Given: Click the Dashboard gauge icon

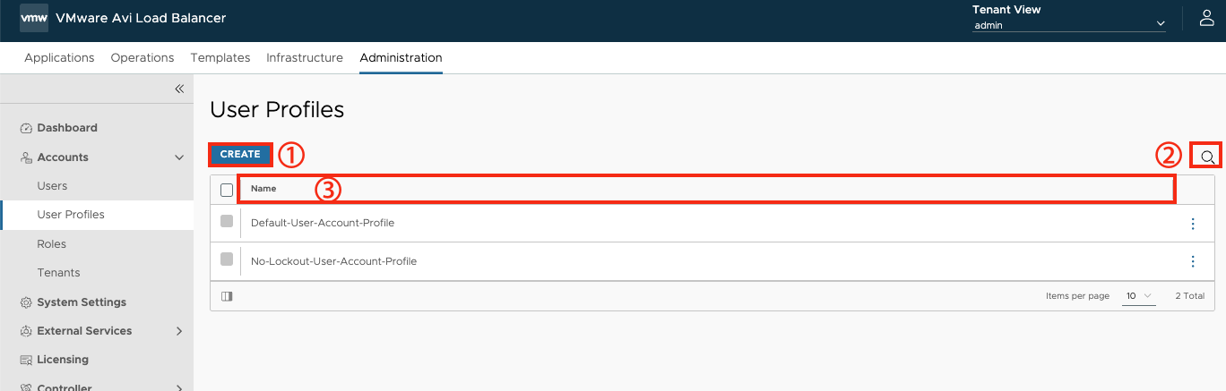Looking at the screenshot, I should (x=26, y=129).
